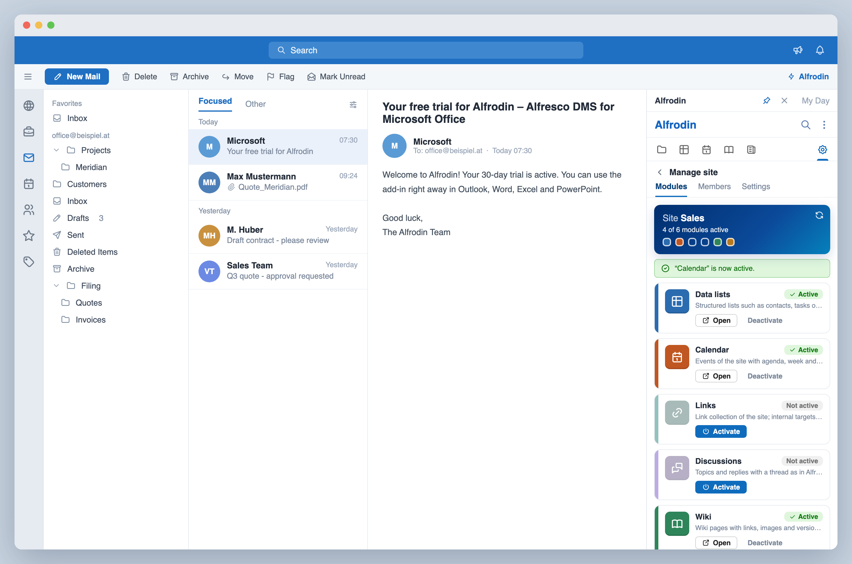Open the Wiki module

coord(716,543)
